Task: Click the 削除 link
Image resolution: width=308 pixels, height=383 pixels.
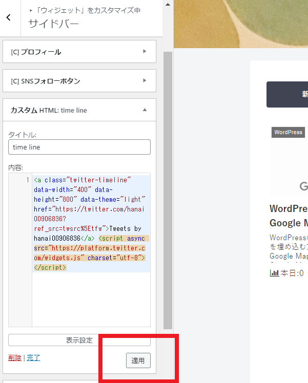Action: [x=15, y=358]
